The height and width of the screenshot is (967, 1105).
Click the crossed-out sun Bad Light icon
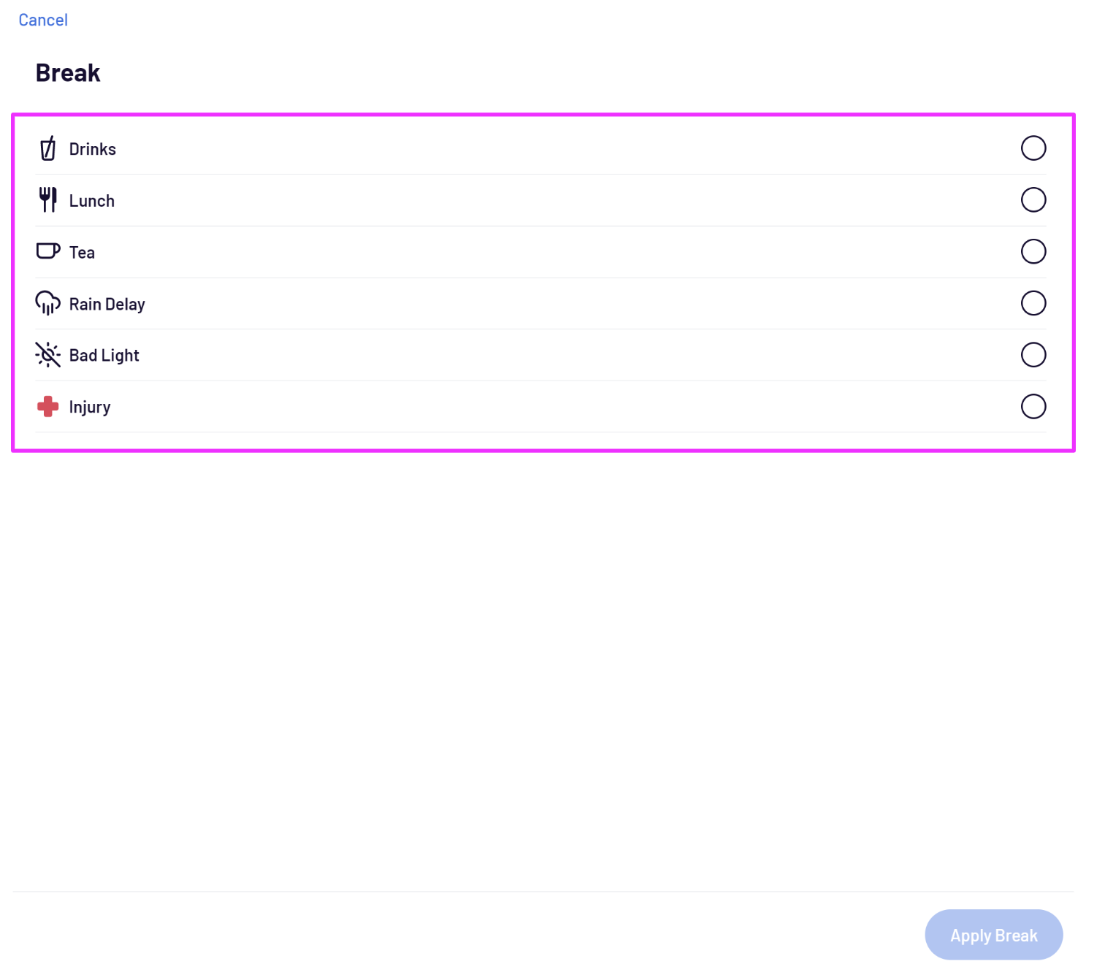[48, 355]
